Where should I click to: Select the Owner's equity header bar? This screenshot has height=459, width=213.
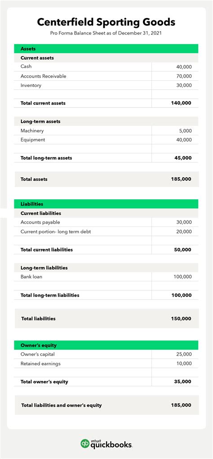tap(106, 345)
